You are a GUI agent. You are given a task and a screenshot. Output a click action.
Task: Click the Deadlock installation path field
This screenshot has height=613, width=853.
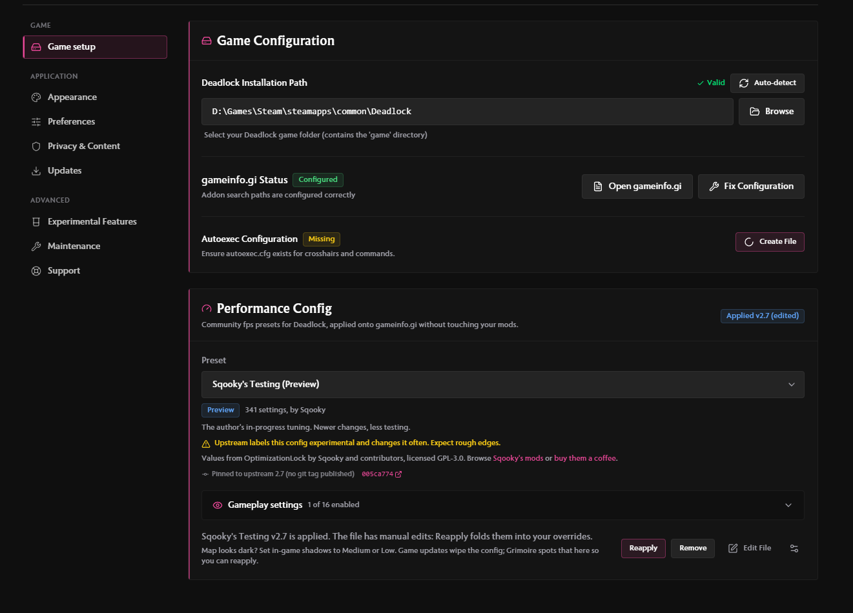tap(467, 112)
